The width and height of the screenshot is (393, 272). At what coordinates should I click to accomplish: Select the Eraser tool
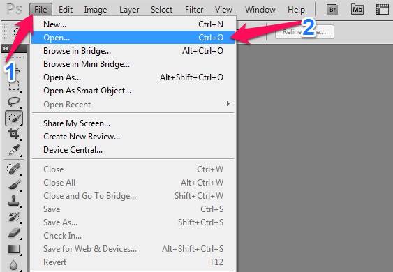pyautogui.click(x=14, y=233)
